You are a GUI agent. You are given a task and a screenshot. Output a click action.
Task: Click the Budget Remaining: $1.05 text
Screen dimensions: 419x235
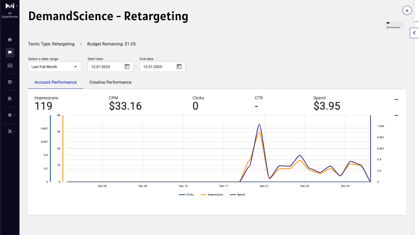(111, 44)
